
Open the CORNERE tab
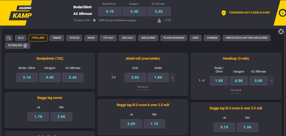212,38
